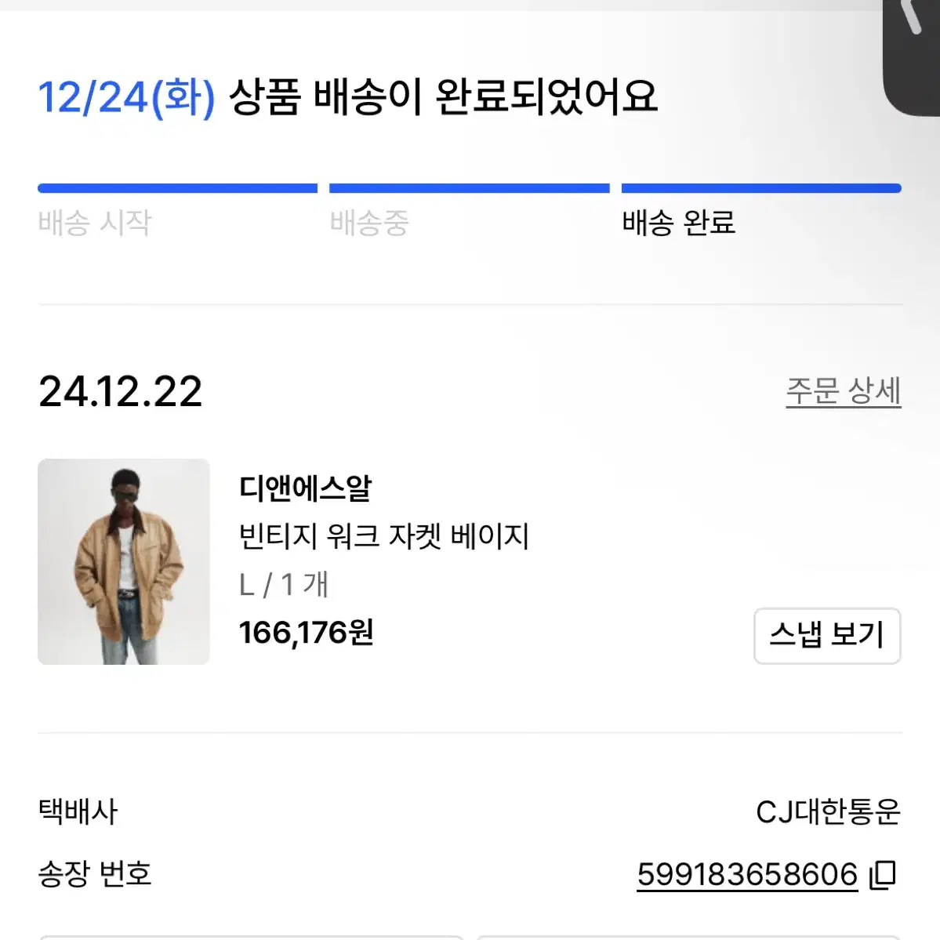This screenshot has height=940, width=940.
Task: Select the 배송 완료 progress step
Action: (678, 223)
